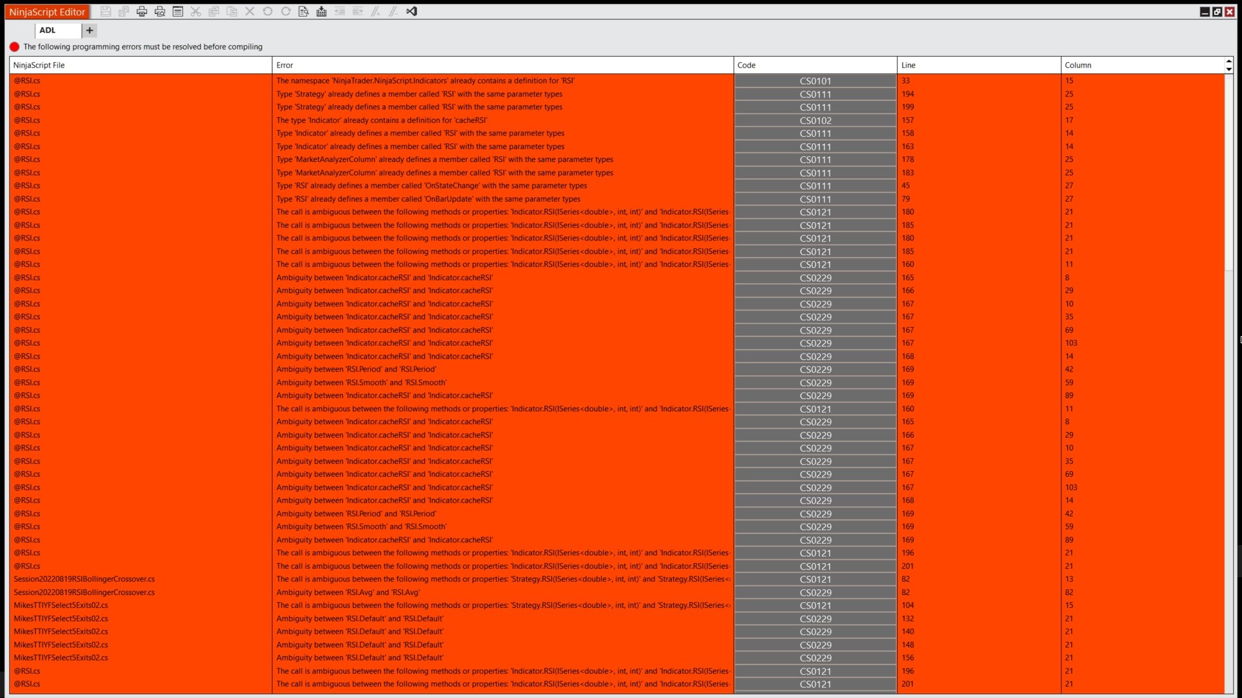This screenshot has width=1242, height=698.
Task: Open script in Visual Studio icon
Action: pyautogui.click(x=412, y=12)
